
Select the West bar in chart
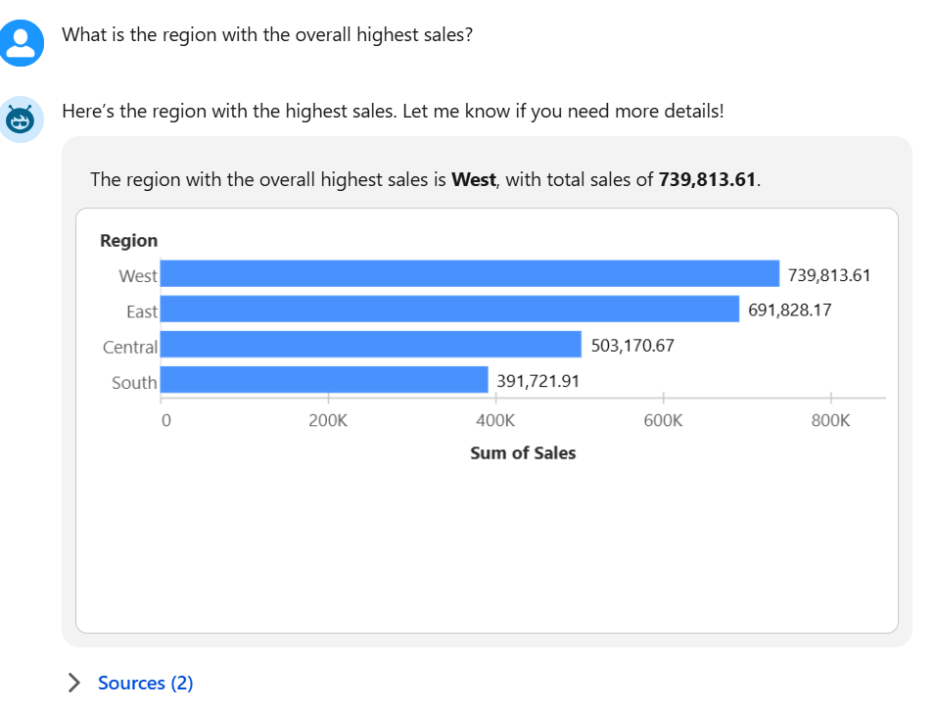click(469, 274)
